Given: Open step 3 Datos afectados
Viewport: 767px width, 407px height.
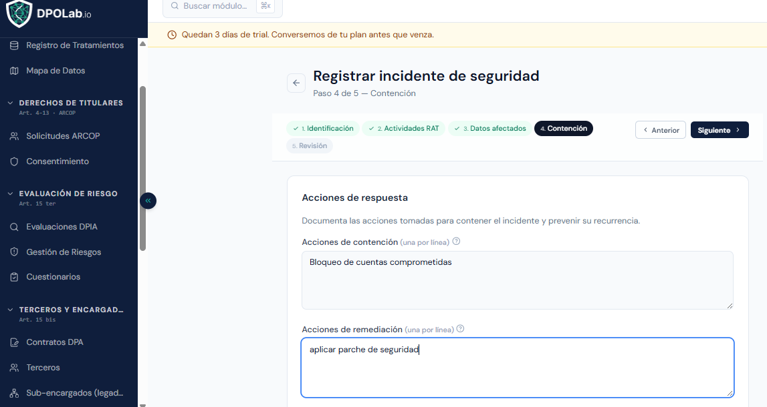Looking at the screenshot, I should click(489, 128).
